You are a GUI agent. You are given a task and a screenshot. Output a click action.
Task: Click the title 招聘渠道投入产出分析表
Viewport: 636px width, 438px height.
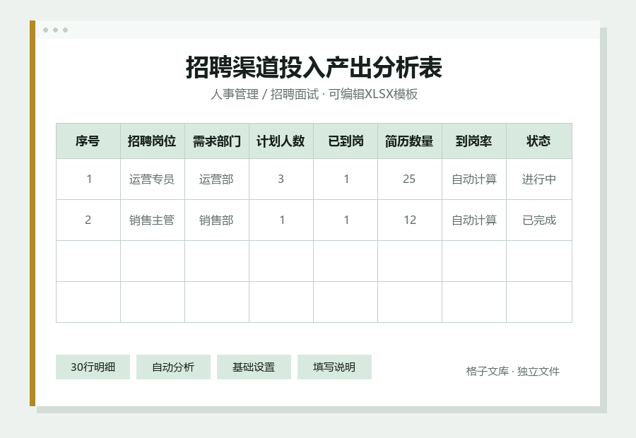[314, 67]
